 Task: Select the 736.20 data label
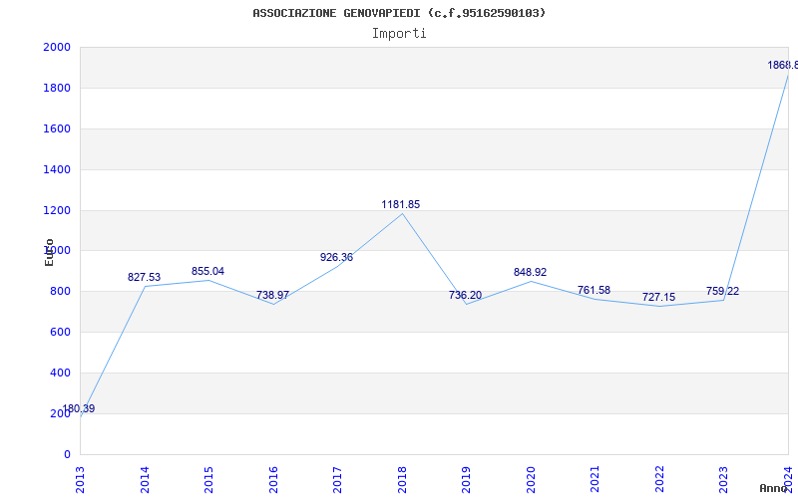(465, 295)
